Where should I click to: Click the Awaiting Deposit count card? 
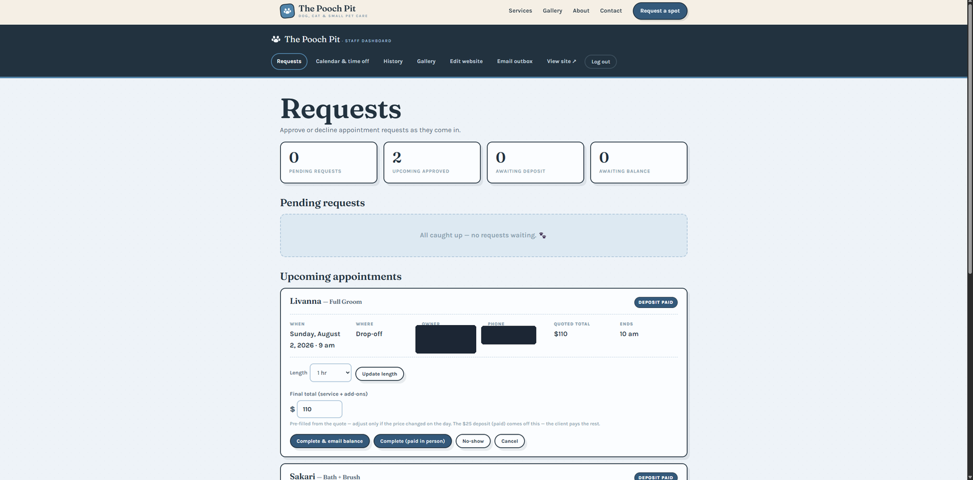(x=536, y=163)
